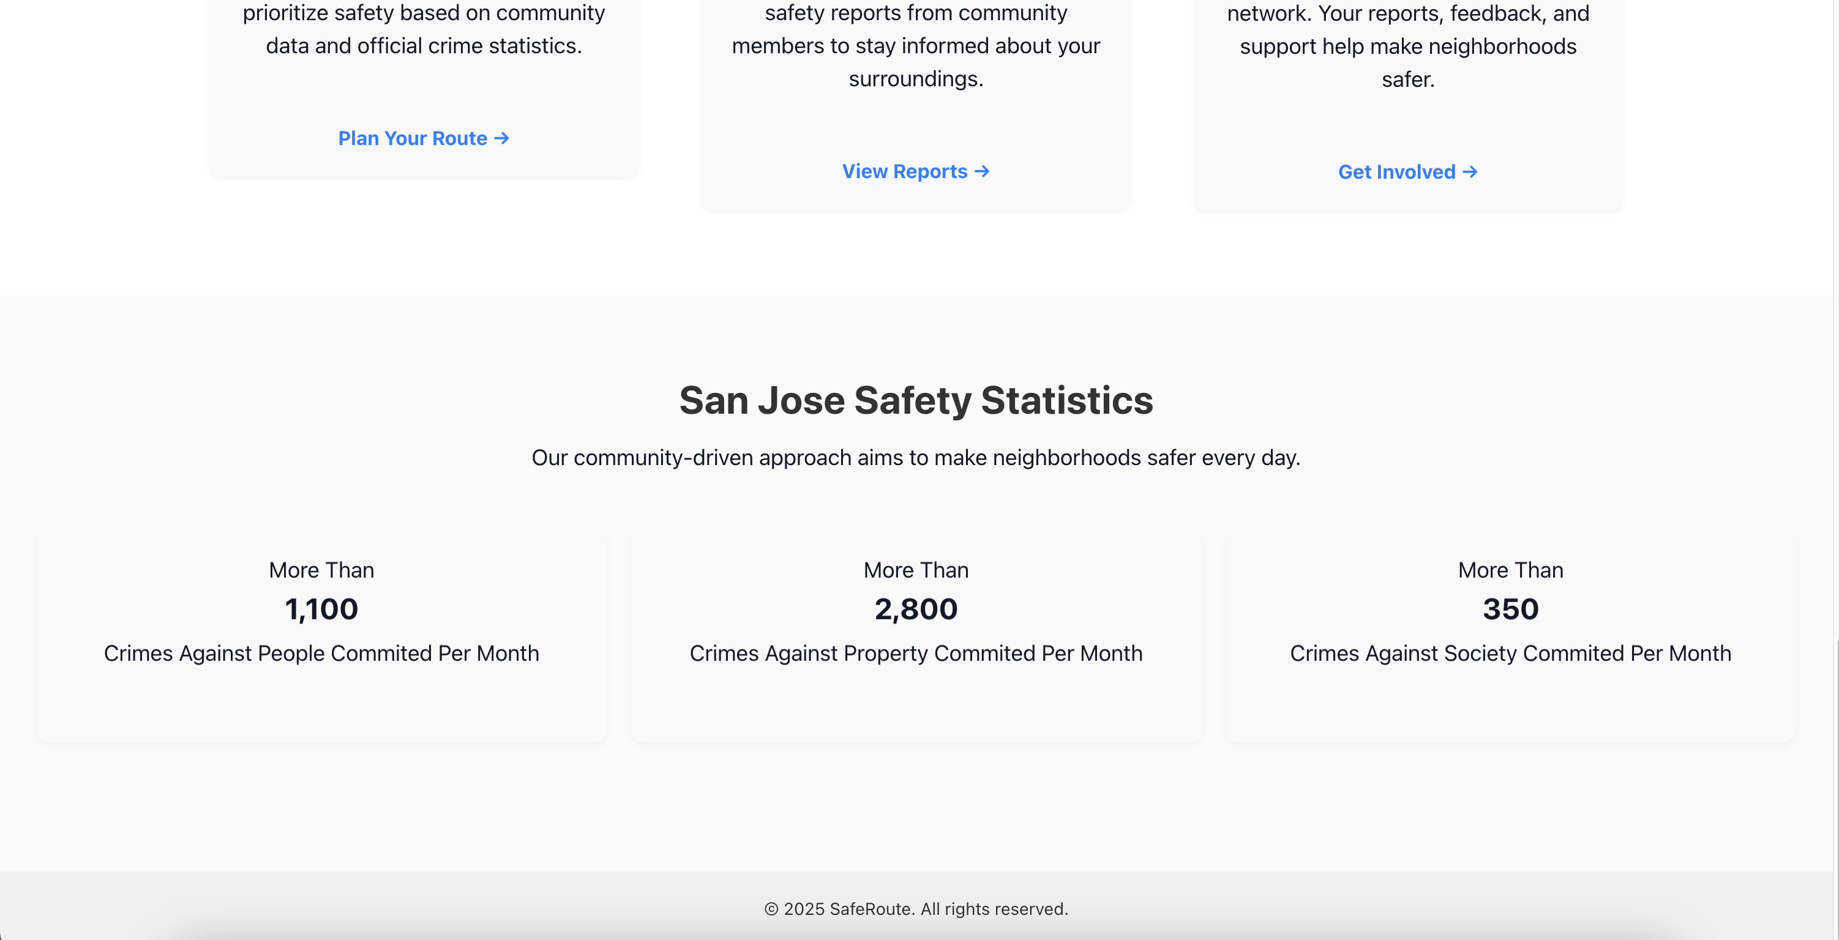The image size is (1839, 940).
Task: Click the Crimes Against Society Commited Per Month label
Action: click(1511, 653)
